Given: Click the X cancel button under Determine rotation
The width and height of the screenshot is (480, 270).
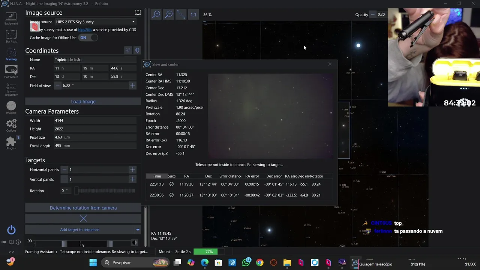Looking at the screenshot, I should [x=83, y=219].
